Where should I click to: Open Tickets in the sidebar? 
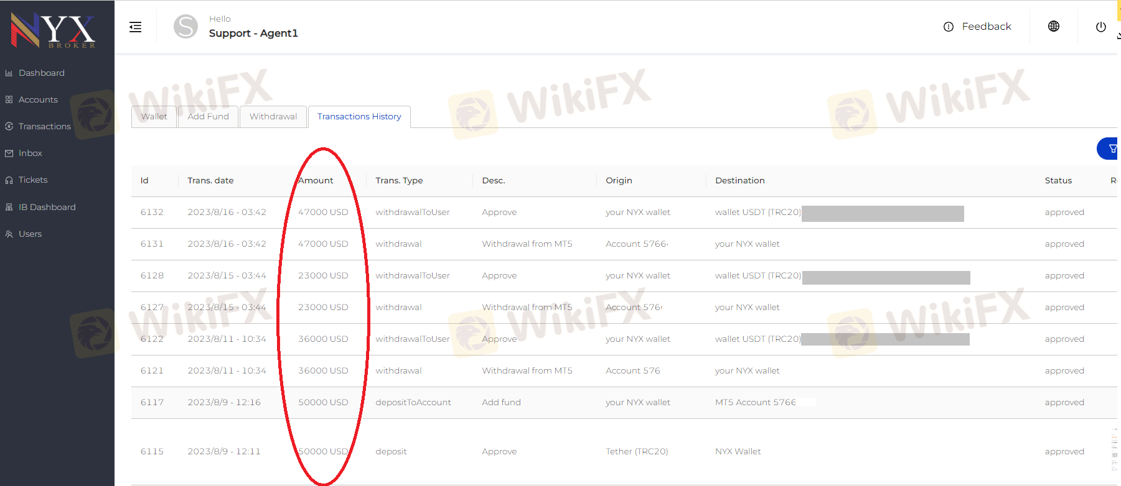(33, 180)
